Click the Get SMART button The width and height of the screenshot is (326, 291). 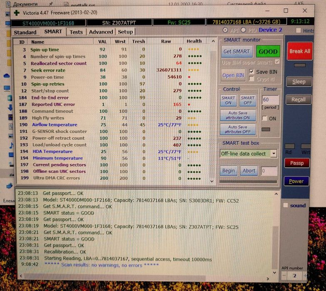click(x=236, y=51)
